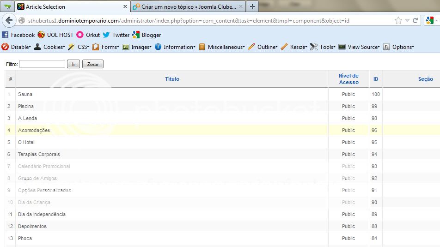The image size is (440, 247).
Task: Select the Acomodações article
Action: coord(34,131)
